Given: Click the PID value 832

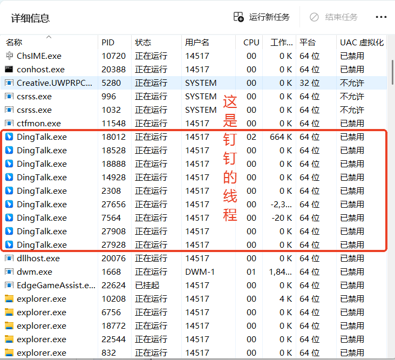Looking at the screenshot, I should click(108, 353).
